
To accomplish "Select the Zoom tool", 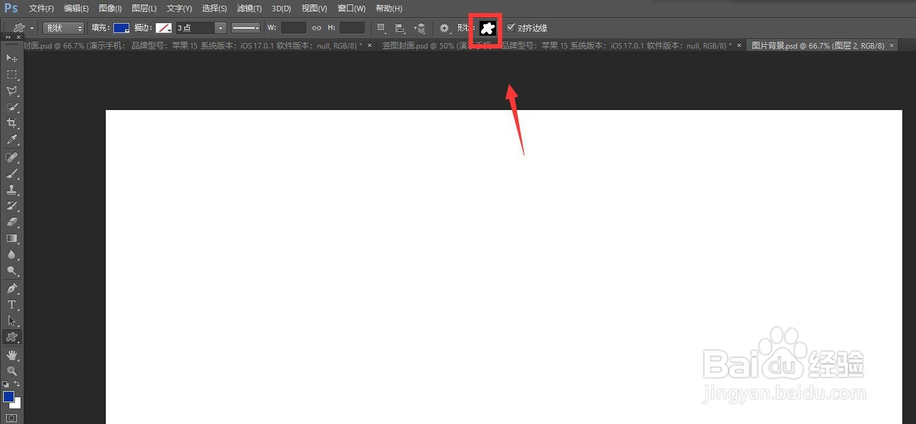I will [x=12, y=371].
